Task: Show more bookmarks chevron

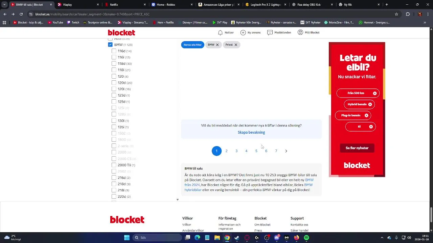Action: coord(425,23)
